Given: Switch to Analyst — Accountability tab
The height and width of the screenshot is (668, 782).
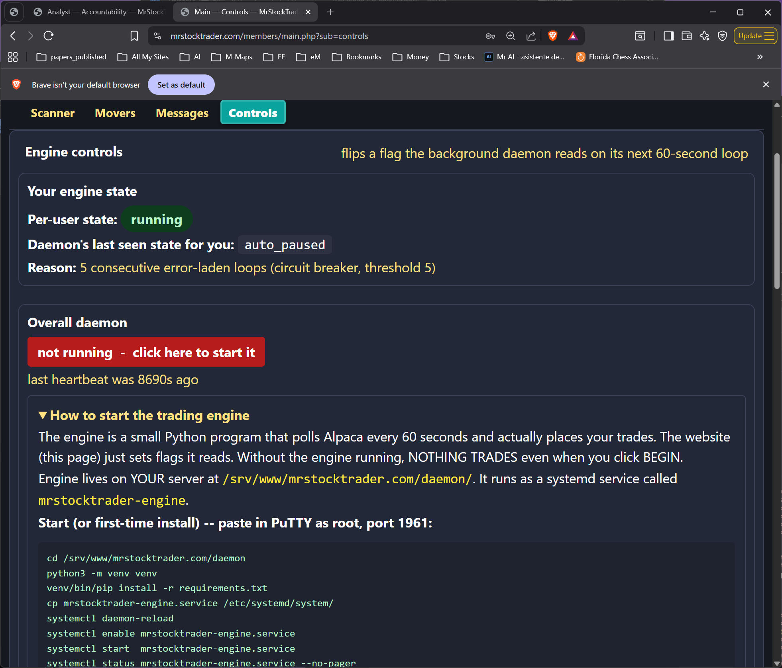Looking at the screenshot, I should [100, 12].
